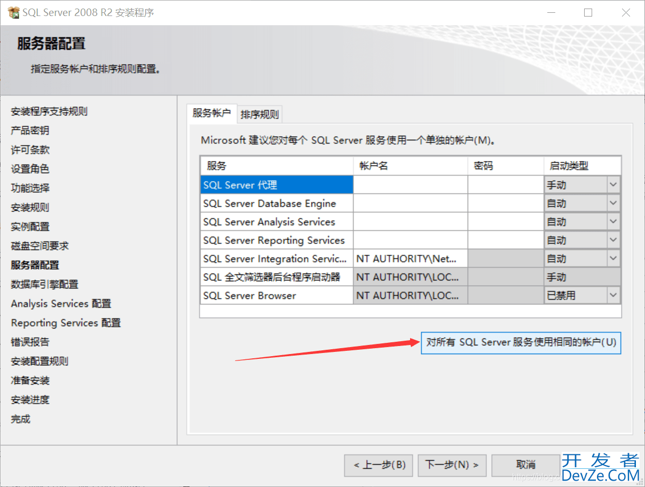
Task: Click Reporting Services 配置 step in sidebar
Action: [x=66, y=323]
